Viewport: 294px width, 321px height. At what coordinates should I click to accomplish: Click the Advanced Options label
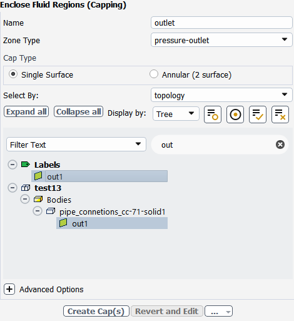tap(51, 290)
